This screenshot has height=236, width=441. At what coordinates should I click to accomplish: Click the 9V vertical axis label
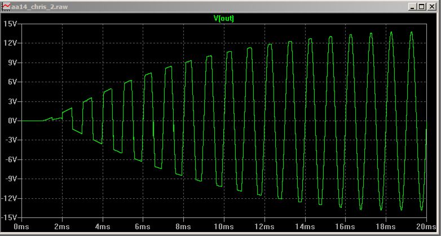click(11, 63)
